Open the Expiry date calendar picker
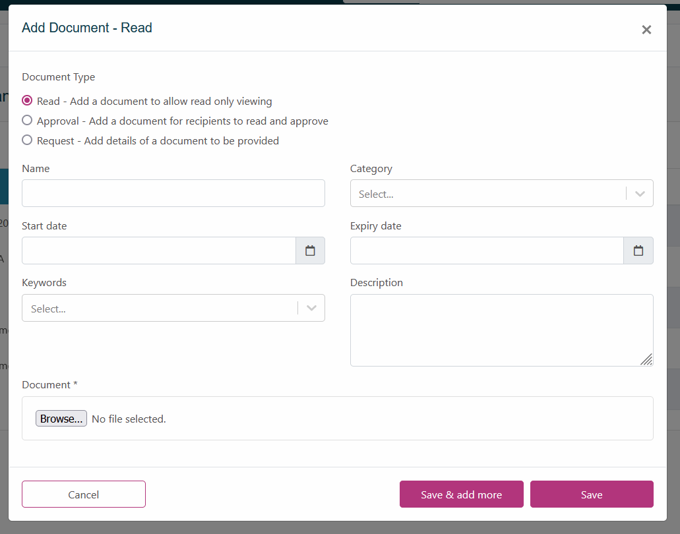 pyautogui.click(x=638, y=251)
